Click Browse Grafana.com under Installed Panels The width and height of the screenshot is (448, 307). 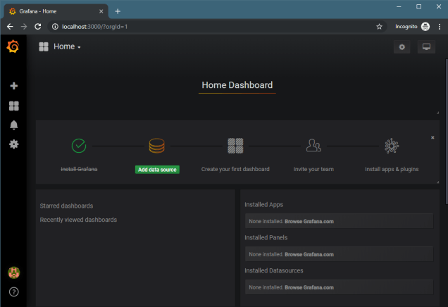pyautogui.click(x=309, y=254)
